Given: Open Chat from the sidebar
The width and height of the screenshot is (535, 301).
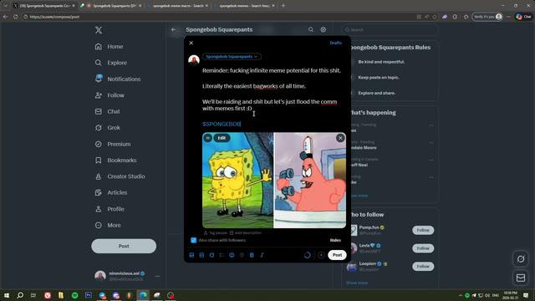Looking at the screenshot, I should pos(108,111).
